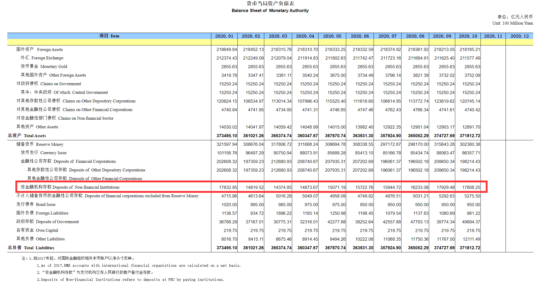This screenshot has height=290, width=540.
Task: Click Deposits of Non-financial Institutions label
Action: point(70,187)
